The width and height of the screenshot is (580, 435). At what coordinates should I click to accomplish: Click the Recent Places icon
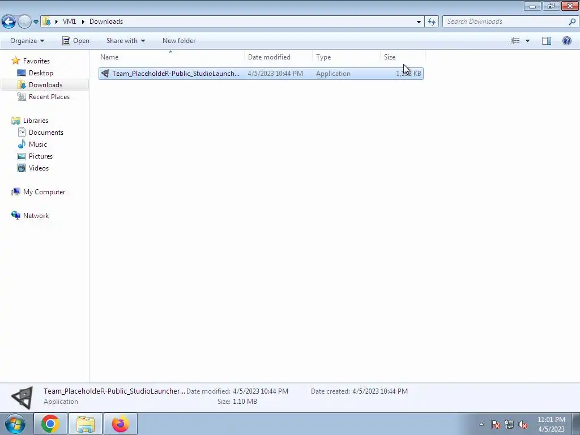click(x=22, y=96)
